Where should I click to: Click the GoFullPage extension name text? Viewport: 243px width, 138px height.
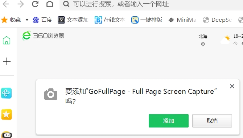tap(152, 92)
